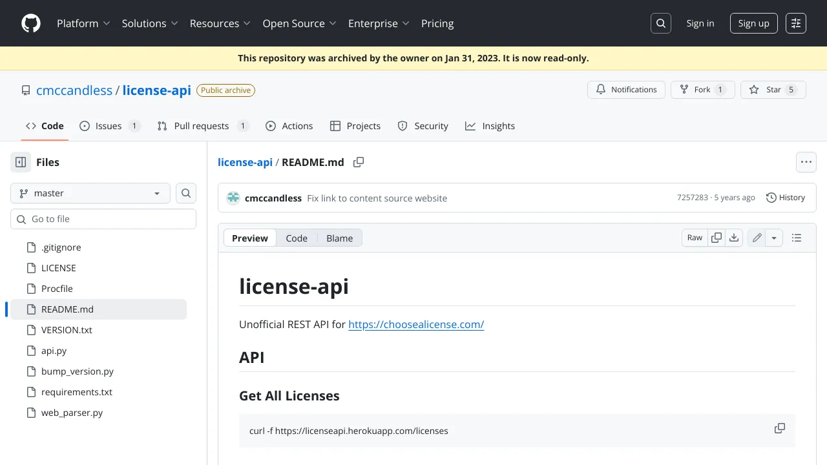Open the GitHub homepage logo
Viewport: 827px width, 465px height.
tap(31, 23)
